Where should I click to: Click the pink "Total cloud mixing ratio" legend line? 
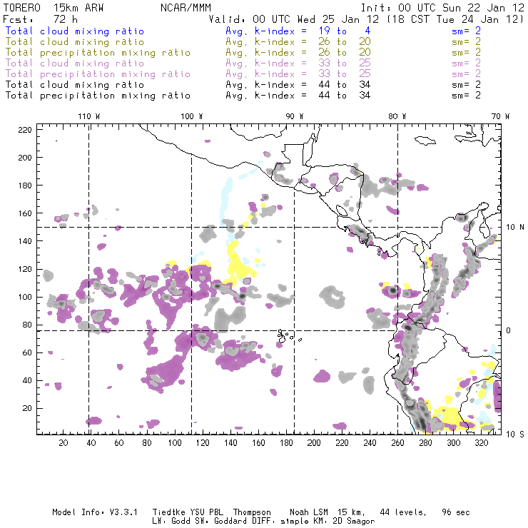point(75,64)
